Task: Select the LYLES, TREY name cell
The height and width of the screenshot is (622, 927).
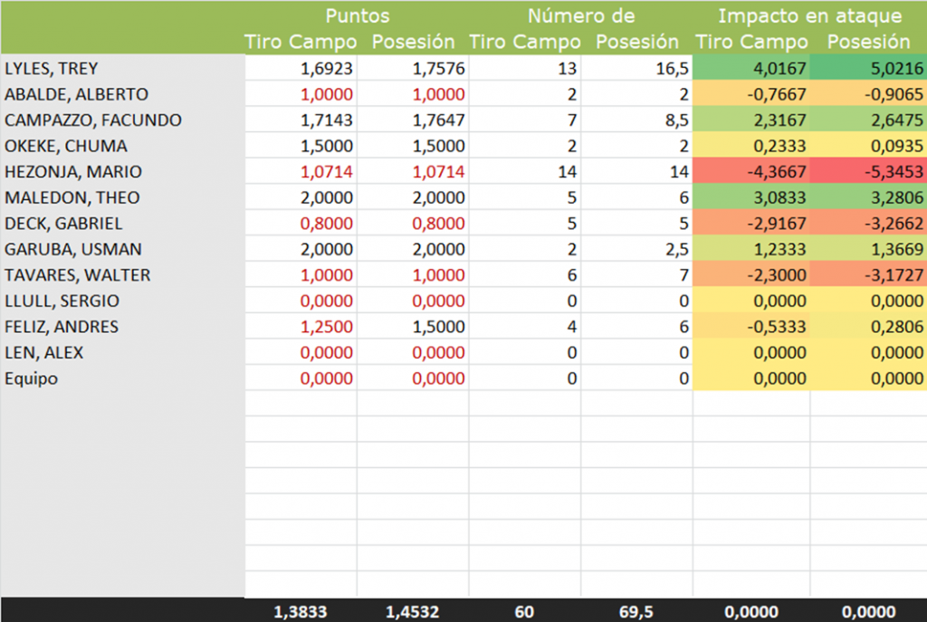Action: click(x=52, y=68)
